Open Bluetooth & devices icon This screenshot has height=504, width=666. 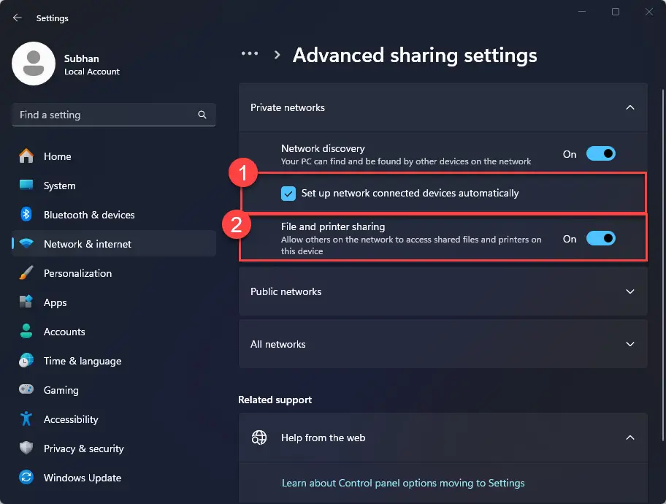(x=26, y=215)
